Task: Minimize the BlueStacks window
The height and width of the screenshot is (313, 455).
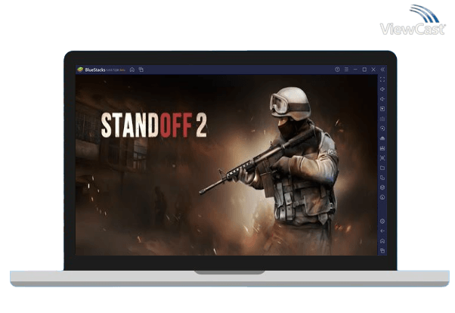Action: click(355, 70)
